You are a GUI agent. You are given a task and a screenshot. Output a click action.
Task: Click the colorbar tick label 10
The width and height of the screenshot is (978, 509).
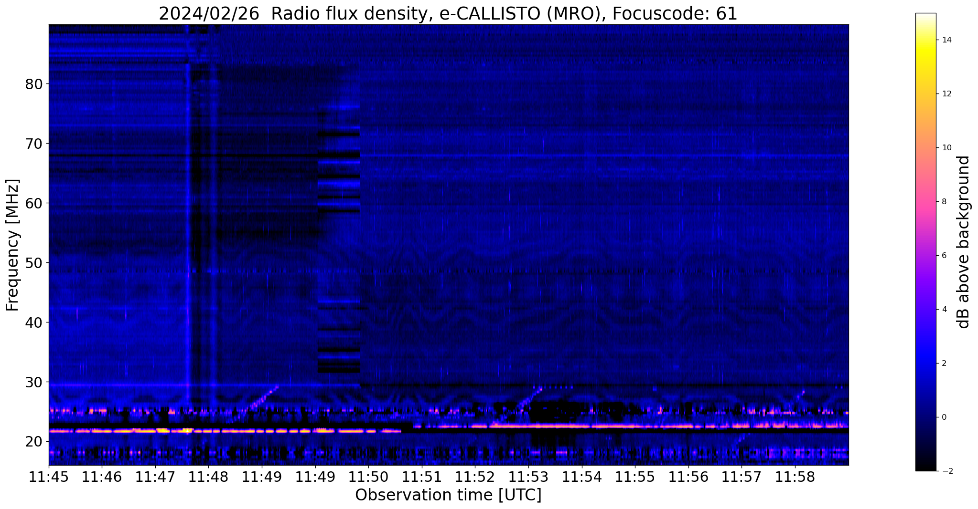click(946, 148)
